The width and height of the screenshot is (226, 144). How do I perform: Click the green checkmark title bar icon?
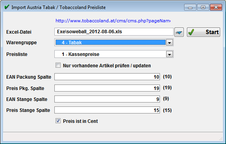click(7, 7)
